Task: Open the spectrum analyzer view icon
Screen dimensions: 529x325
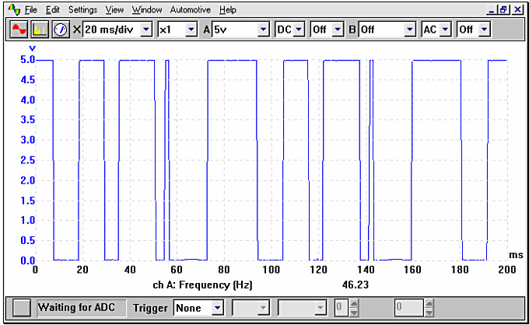Action: click(40, 30)
